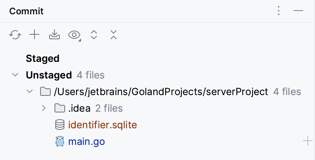Screen dimensions: 315x160
Task: Collapse the Unstaged node chevron
Action: pos(15,75)
